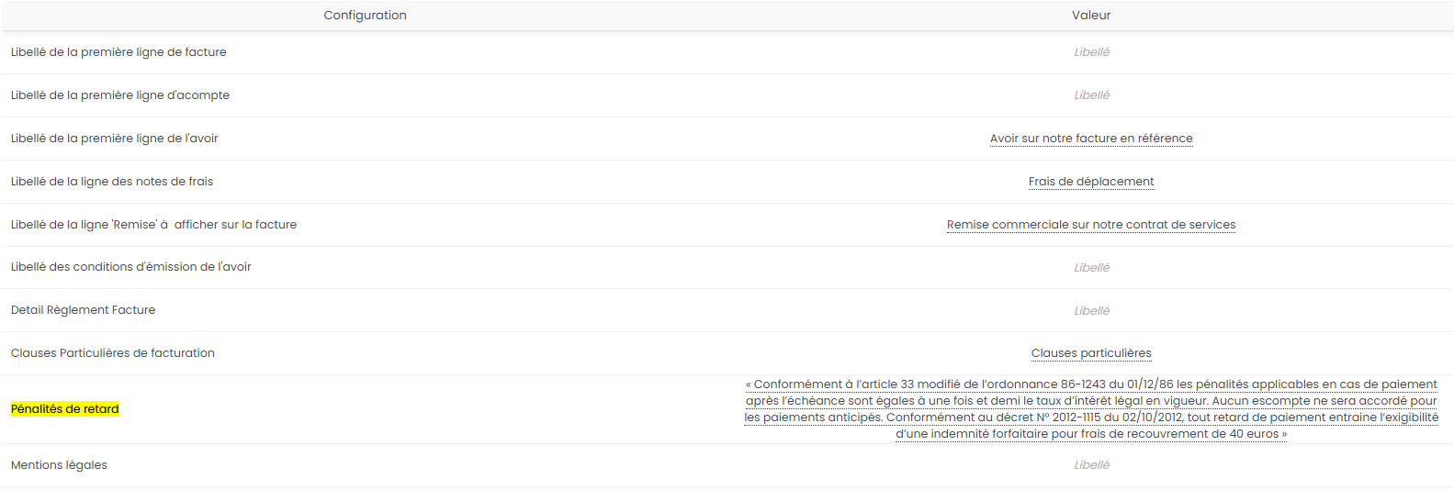Edit the 'Frais de déplacement' value
The image size is (1454, 490).
tap(1091, 182)
